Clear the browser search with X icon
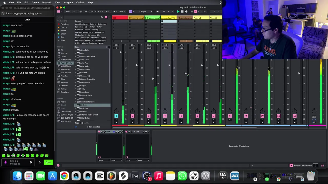328x184 pixels. [102, 17]
